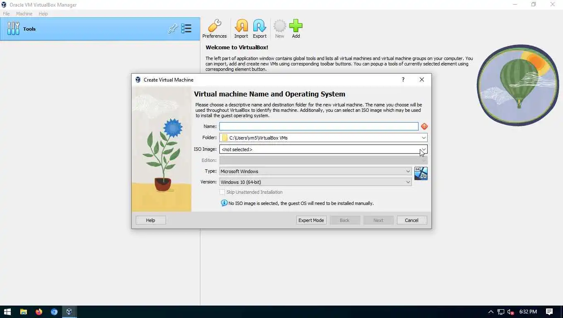Show hidden system tray icons
Viewport: 563px width, 318px height.
coord(491,312)
